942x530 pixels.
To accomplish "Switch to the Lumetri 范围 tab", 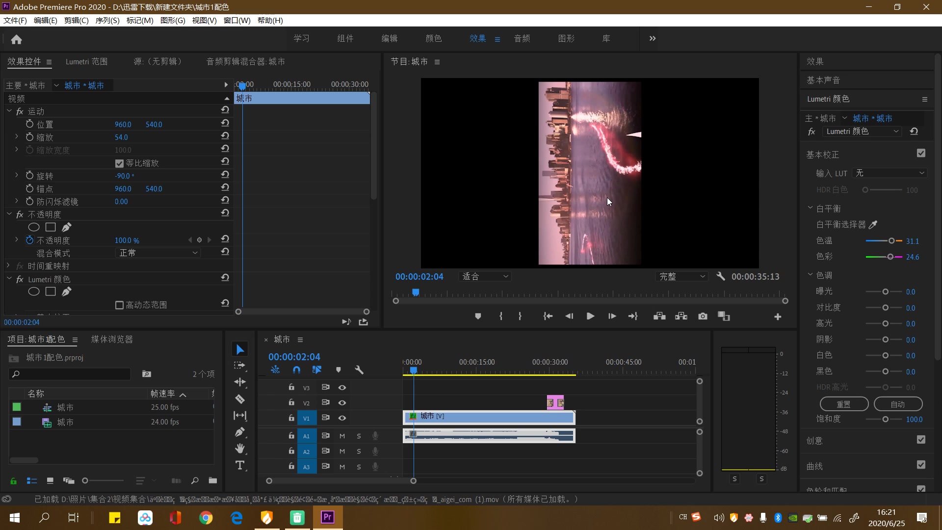I will 86,62.
